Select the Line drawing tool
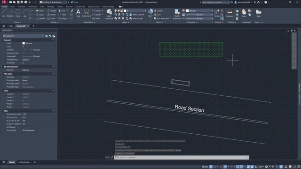The width and height of the screenshot is (301, 169). click(3, 13)
